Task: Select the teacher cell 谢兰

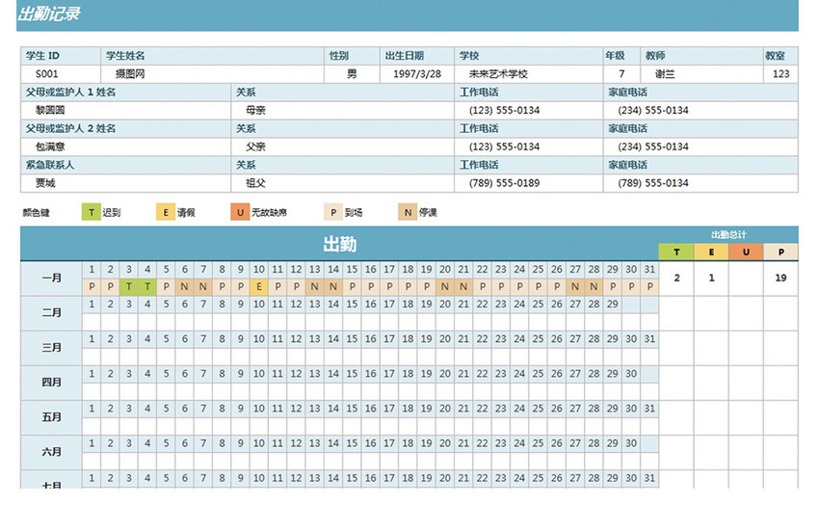Action: point(701,74)
